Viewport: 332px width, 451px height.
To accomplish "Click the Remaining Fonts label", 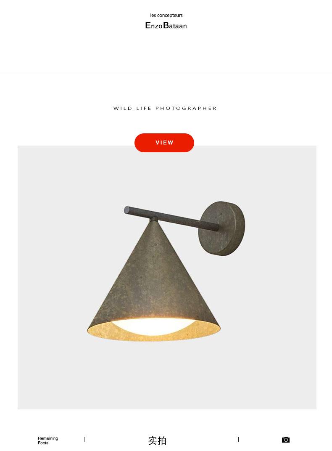I will (47, 440).
